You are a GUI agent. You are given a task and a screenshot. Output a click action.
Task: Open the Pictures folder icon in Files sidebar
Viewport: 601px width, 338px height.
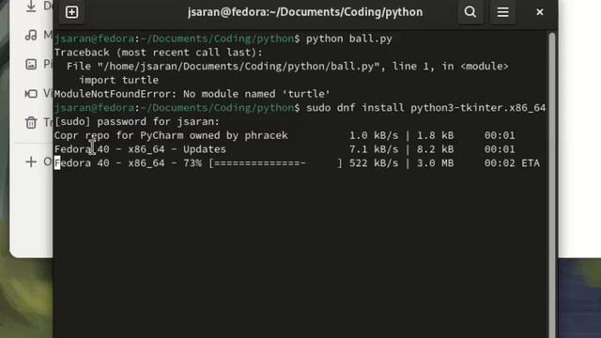pyautogui.click(x=31, y=64)
